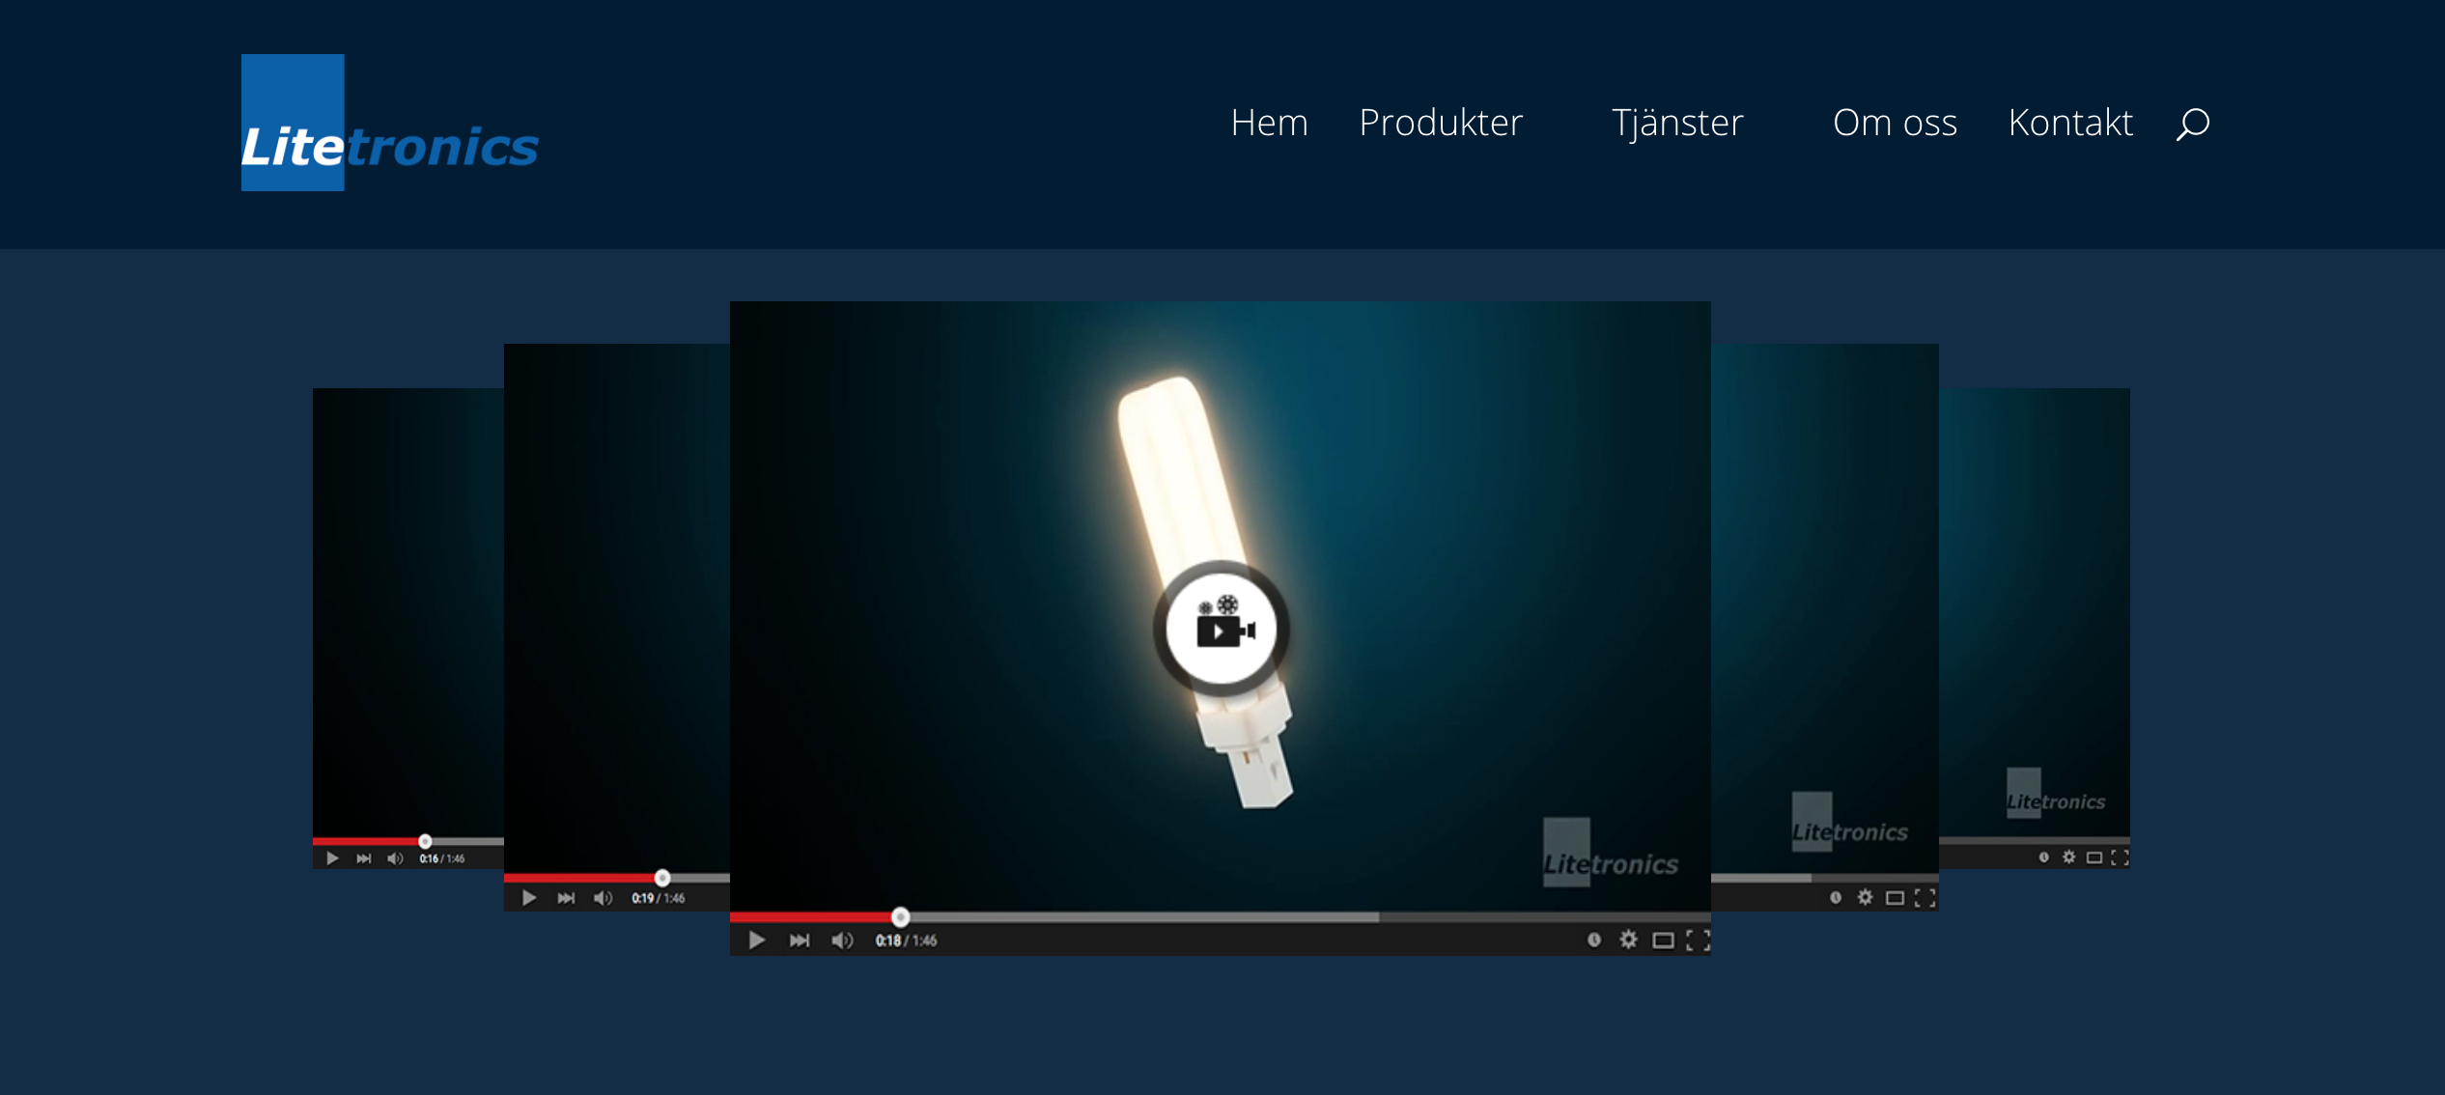The height and width of the screenshot is (1095, 2445).
Task: Skip next on the 0:19 video
Action: pyautogui.click(x=566, y=898)
